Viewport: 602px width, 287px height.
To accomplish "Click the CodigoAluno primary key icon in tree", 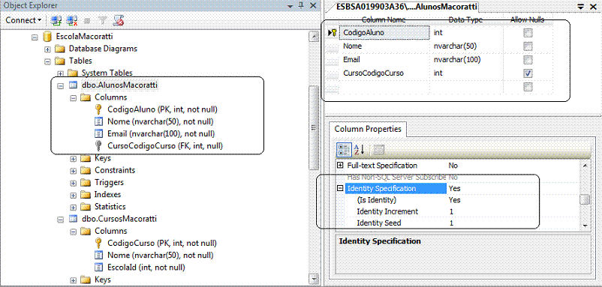I will coord(98,109).
